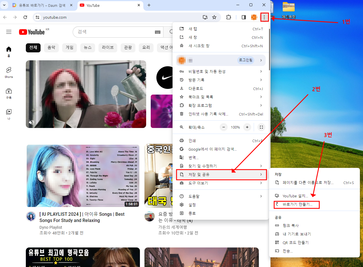The image size is (363, 267).
Task: Select QR 코드 만들기 submenu item
Action: (x=314, y=242)
